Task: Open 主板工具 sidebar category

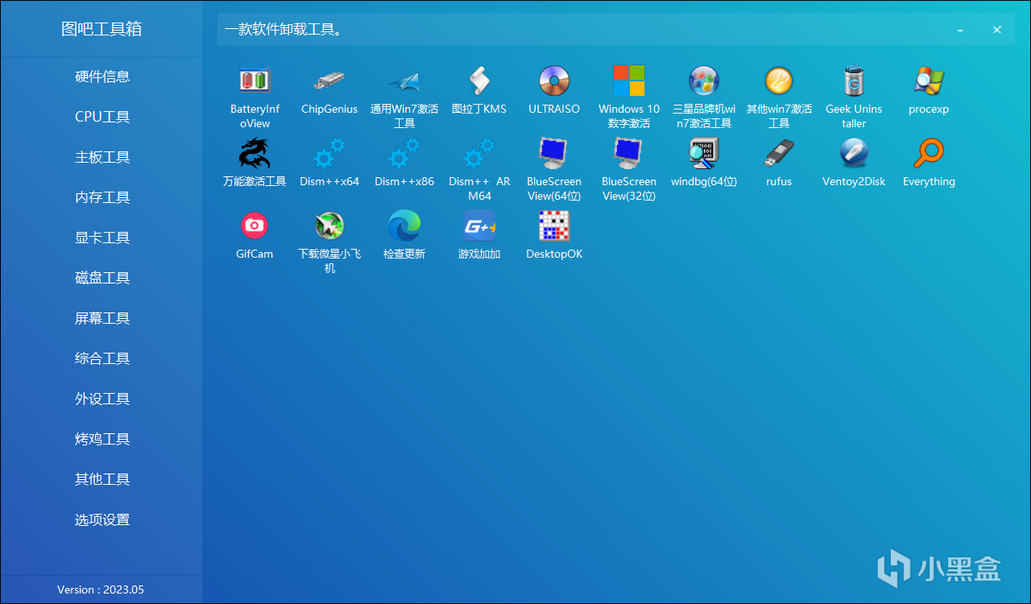Action: (x=102, y=157)
